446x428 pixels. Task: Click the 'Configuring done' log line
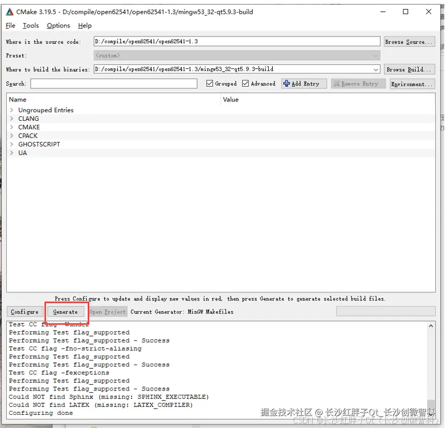pos(41,413)
